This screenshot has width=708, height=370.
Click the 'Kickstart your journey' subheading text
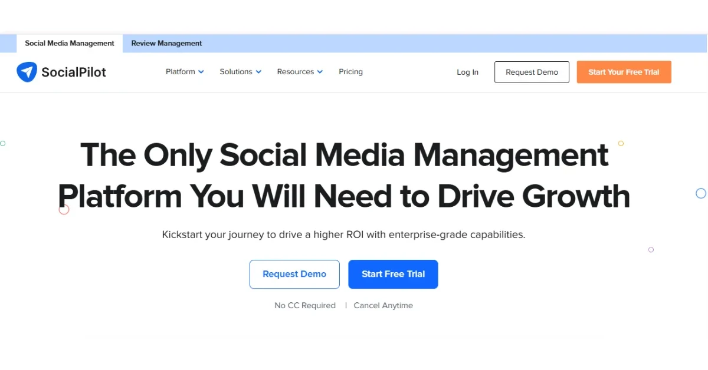[343, 234]
